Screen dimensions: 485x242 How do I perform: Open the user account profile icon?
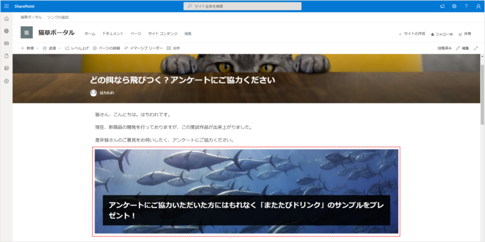point(478,6)
